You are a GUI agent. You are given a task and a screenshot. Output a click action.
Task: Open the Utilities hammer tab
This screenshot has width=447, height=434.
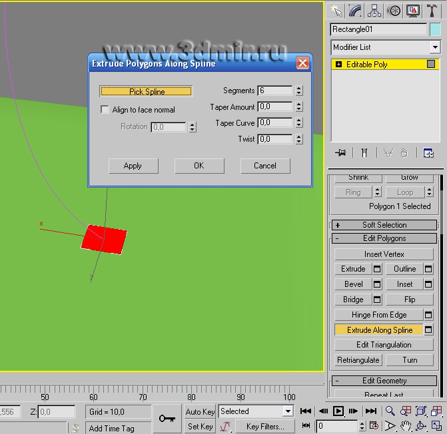point(432,11)
